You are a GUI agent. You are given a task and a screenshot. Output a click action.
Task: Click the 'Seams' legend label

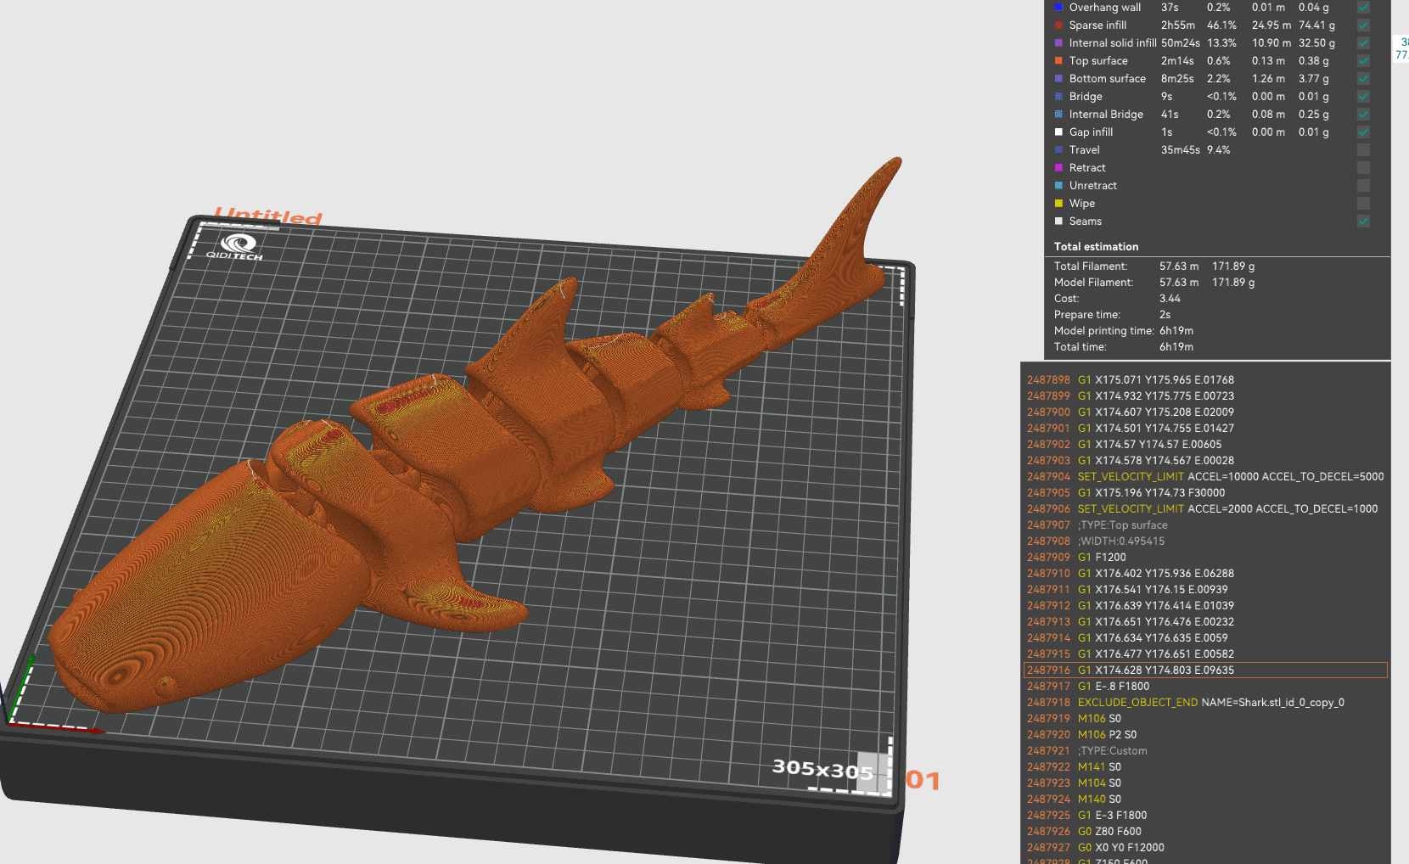(x=1085, y=222)
